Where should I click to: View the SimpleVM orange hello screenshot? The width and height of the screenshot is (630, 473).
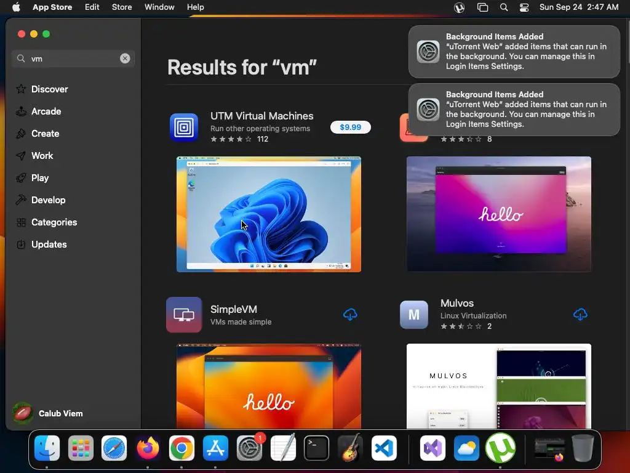tap(269, 386)
